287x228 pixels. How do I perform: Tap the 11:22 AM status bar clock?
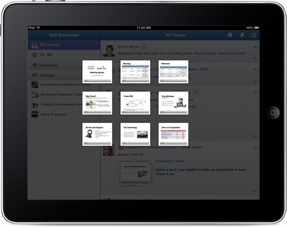coord(143,28)
